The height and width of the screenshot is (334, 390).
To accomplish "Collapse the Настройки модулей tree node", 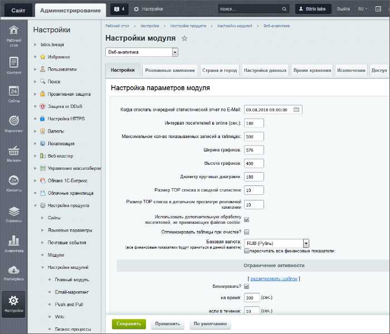I will [42, 267].
